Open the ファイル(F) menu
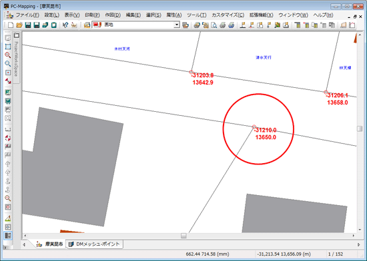367x261 pixels. (x=27, y=15)
